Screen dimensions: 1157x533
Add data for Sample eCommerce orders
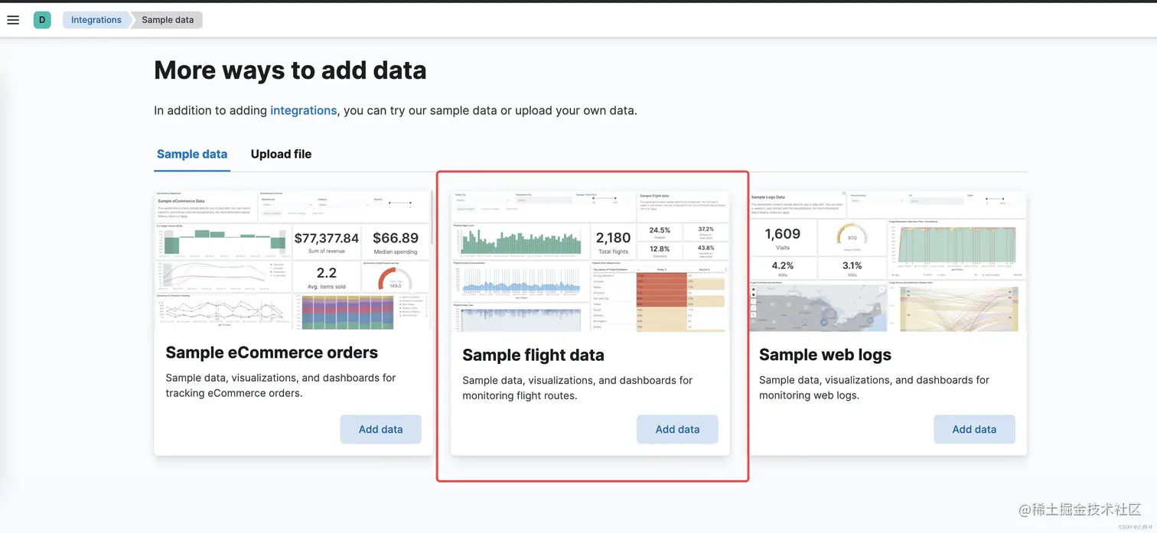coord(380,429)
